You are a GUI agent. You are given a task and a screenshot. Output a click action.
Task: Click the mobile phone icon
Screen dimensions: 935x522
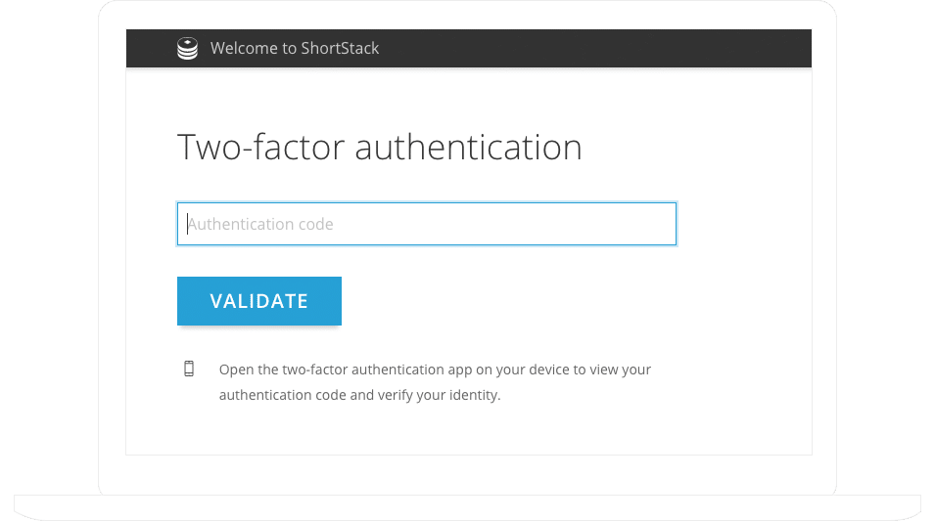(189, 370)
